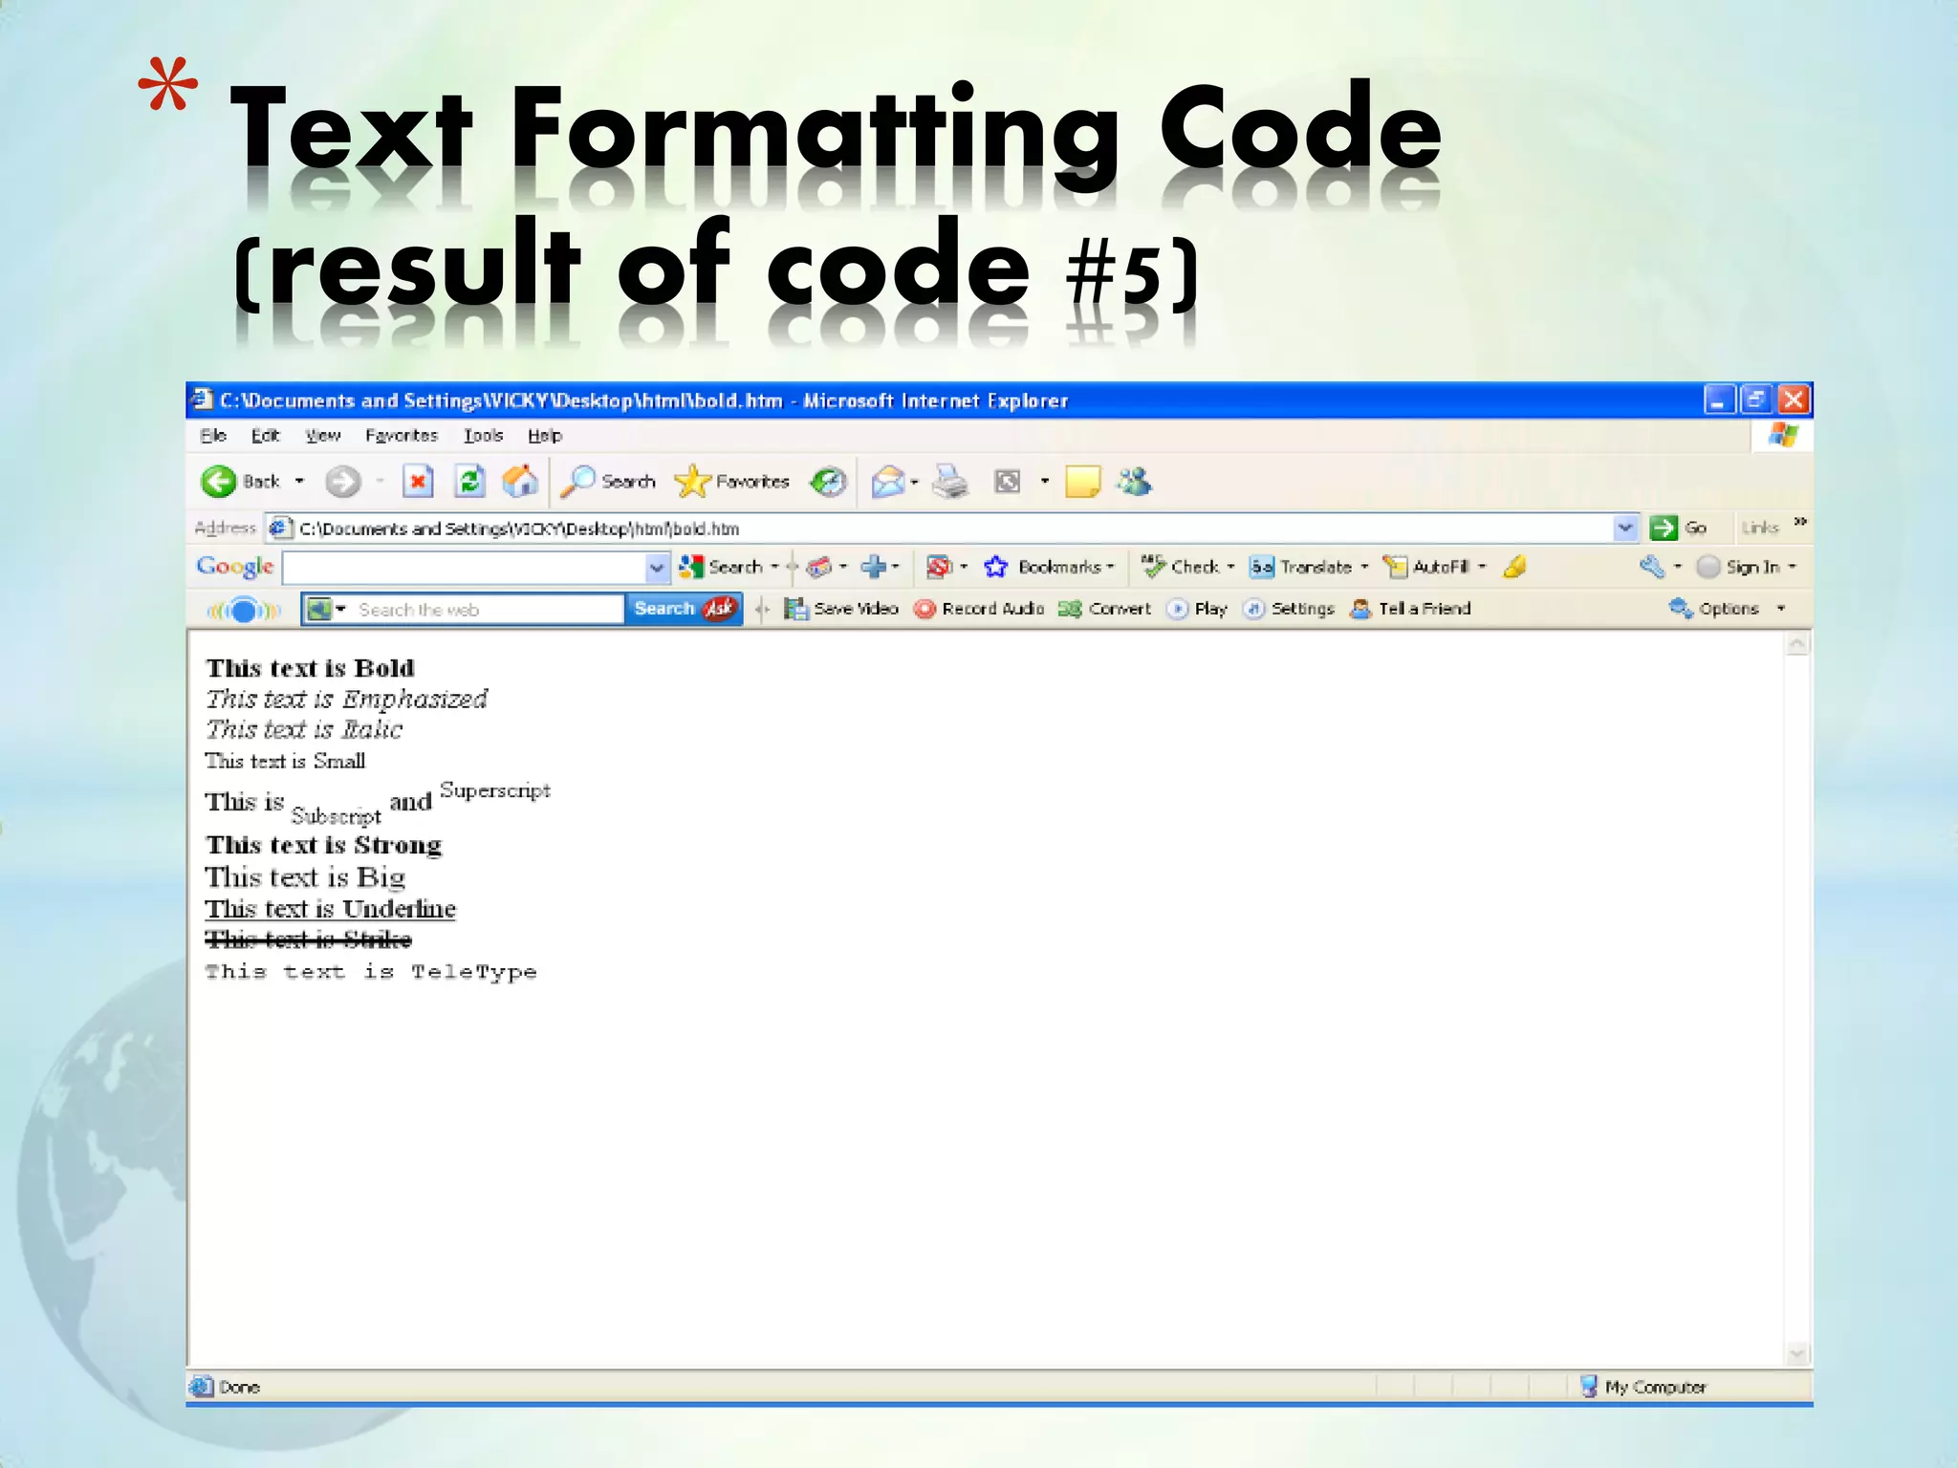Screen dimensions: 1958x1468
Task: Open the Tools menu
Action: [483, 436]
